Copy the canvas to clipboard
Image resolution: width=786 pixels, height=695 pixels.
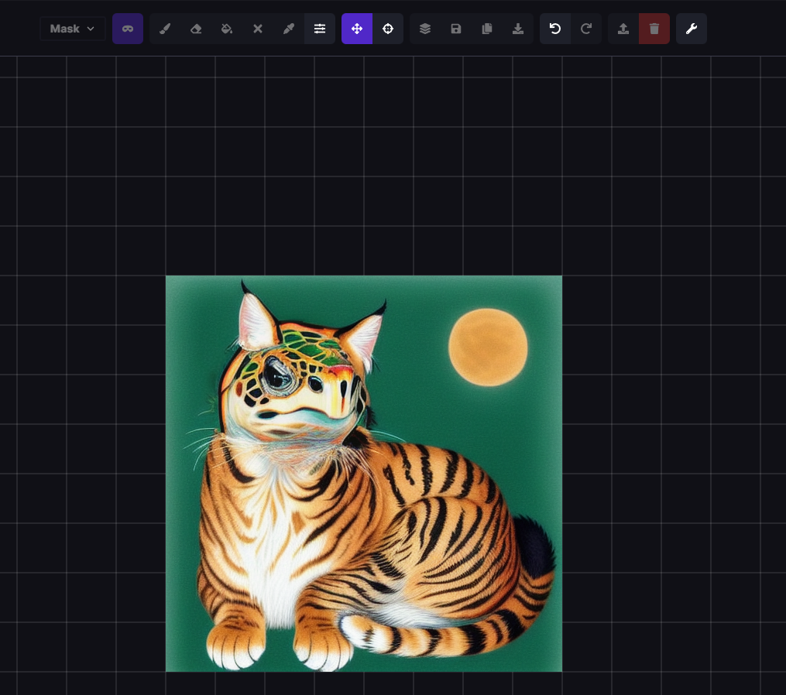[487, 29]
